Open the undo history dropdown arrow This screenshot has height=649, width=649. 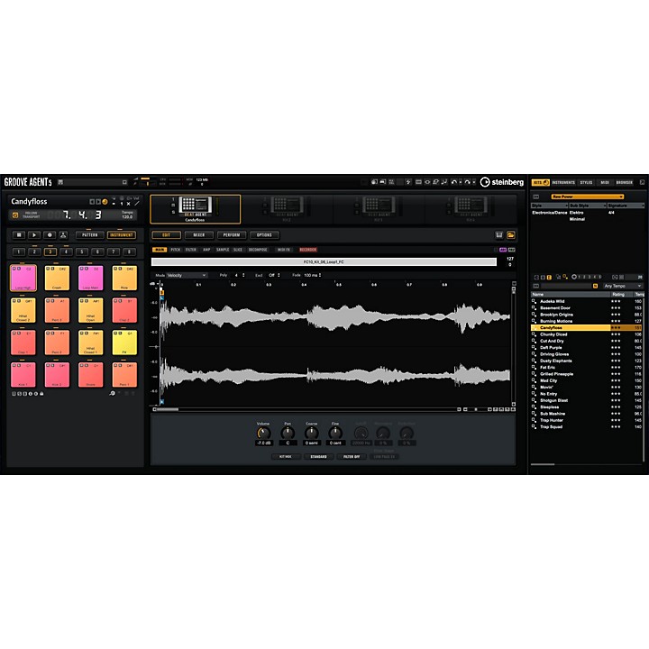(x=461, y=182)
